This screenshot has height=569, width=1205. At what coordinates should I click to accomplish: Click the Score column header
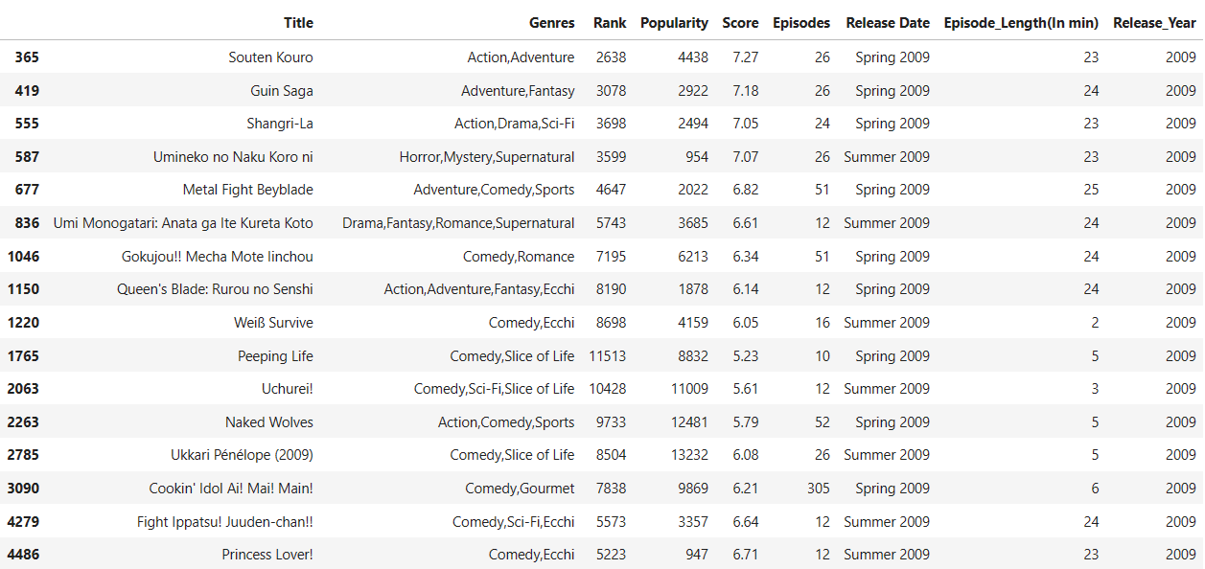pos(740,23)
